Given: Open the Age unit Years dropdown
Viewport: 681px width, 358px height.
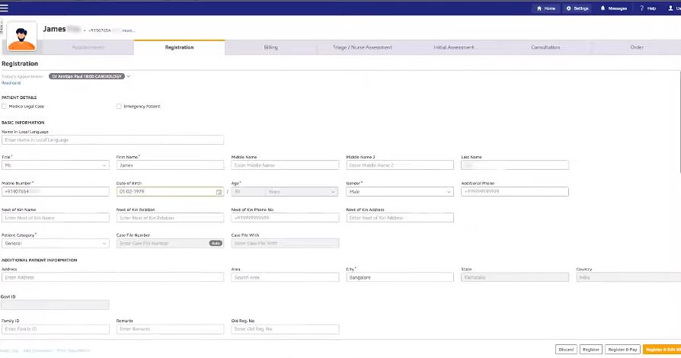Looking at the screenshot, I should tap(302, 192).
